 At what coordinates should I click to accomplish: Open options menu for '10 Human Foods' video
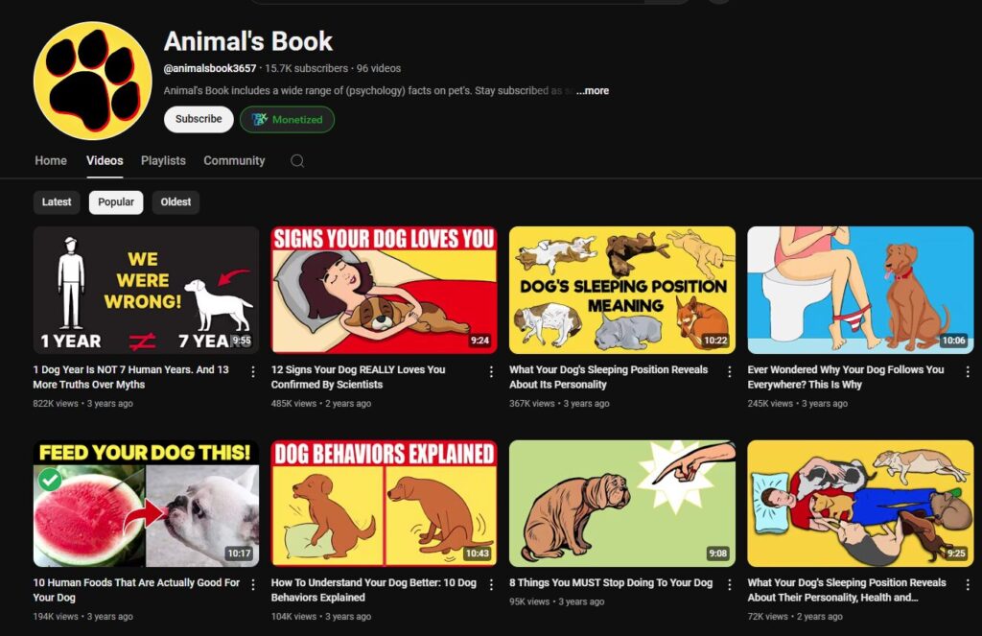pos(253,584)
